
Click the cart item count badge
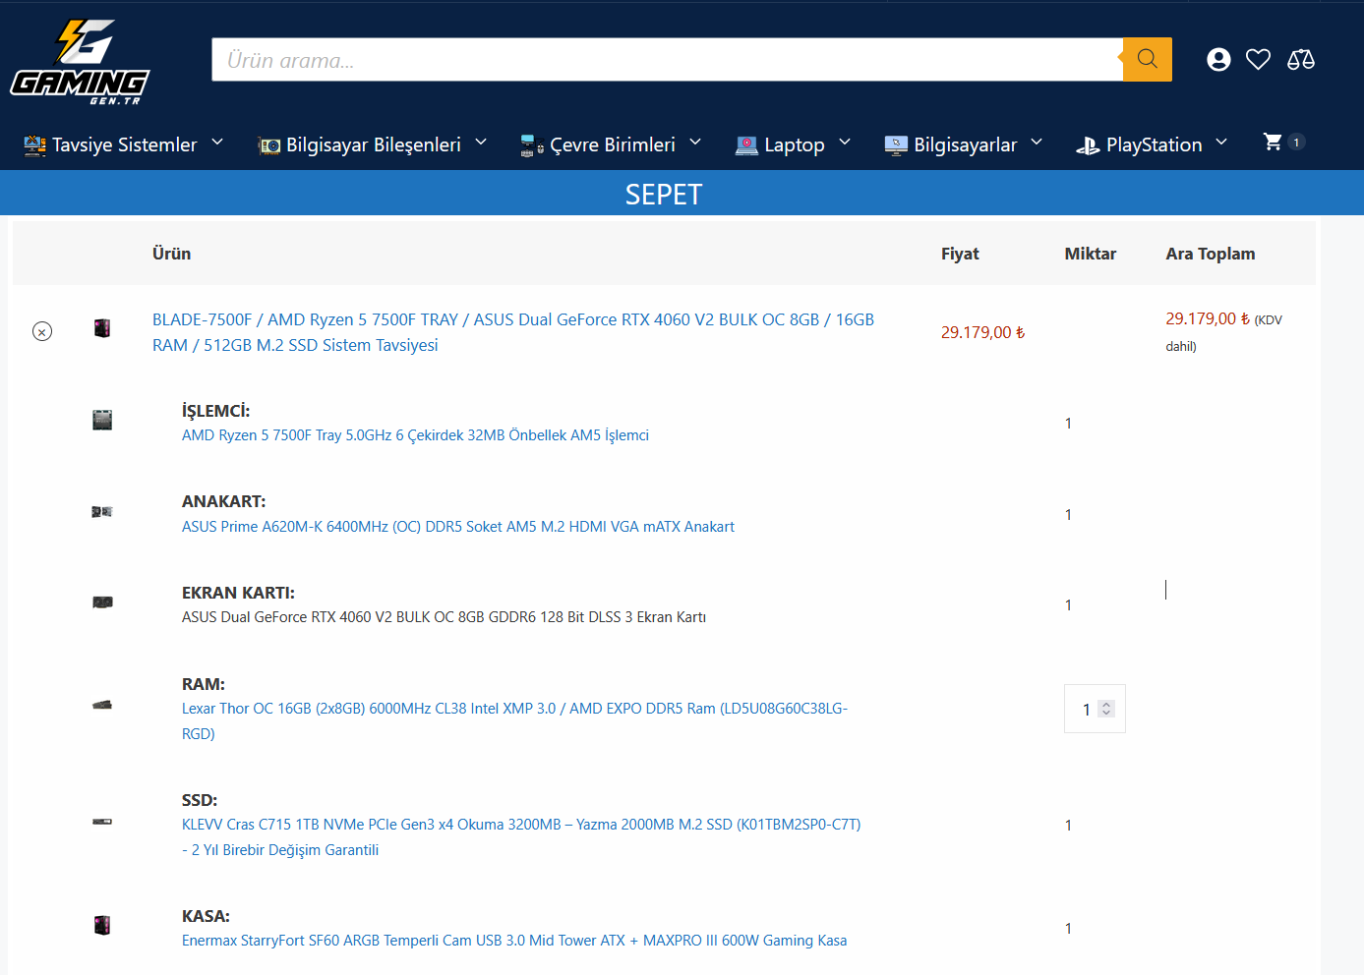[x=1296, y=143]
